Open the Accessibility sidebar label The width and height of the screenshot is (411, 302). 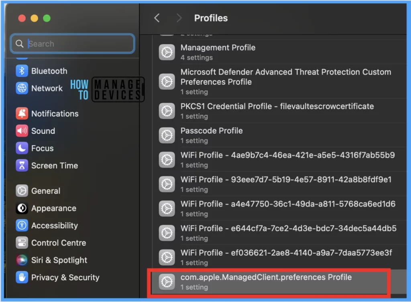point(55,225)
